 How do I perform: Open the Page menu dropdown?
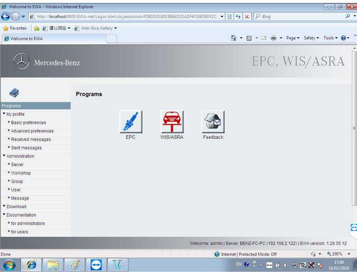pos(293,38)
